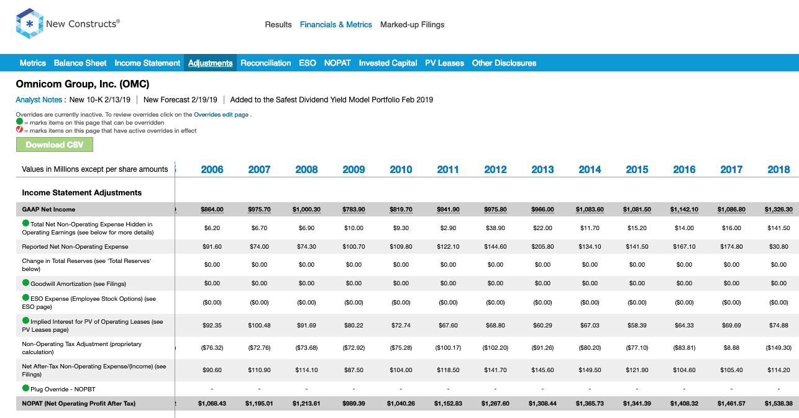Click the New Forecast 2/19/19 note
Viewport: 799px width, 418px height.
point(180,99)
